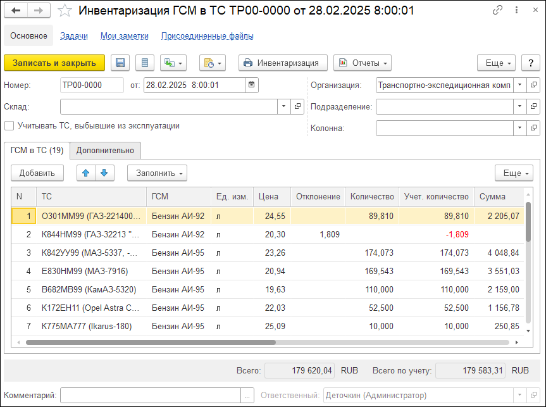The height and width of the screenshot is (407, 546).
Task: Copy link to document via chain icon
Action: 497,10
